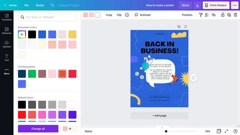Open the Resize menu
Screen dimensions: 240x135
40,5
